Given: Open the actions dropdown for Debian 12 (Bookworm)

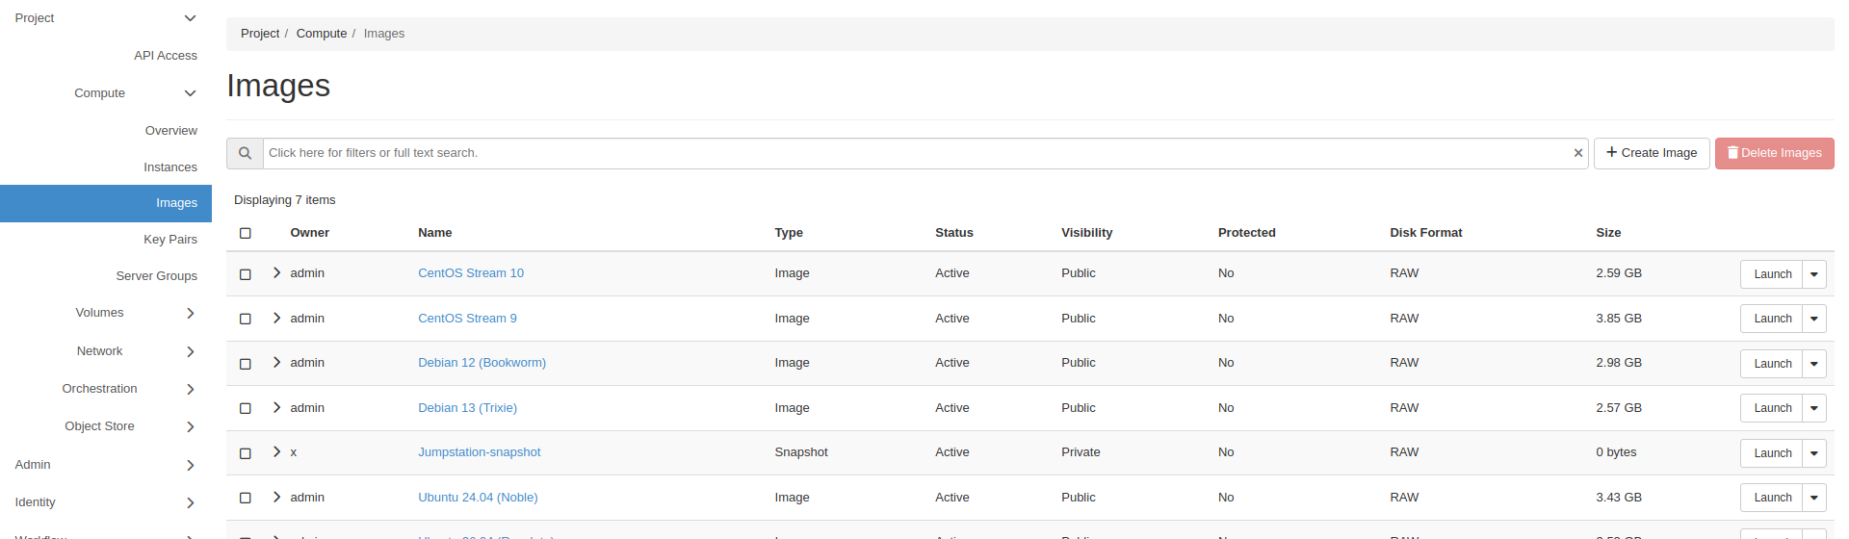Looking at the screenshot, I should click(1814, 364).
